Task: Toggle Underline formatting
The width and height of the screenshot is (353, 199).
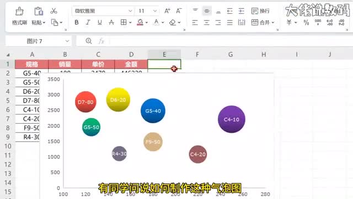Action: (x=99, y=22)
